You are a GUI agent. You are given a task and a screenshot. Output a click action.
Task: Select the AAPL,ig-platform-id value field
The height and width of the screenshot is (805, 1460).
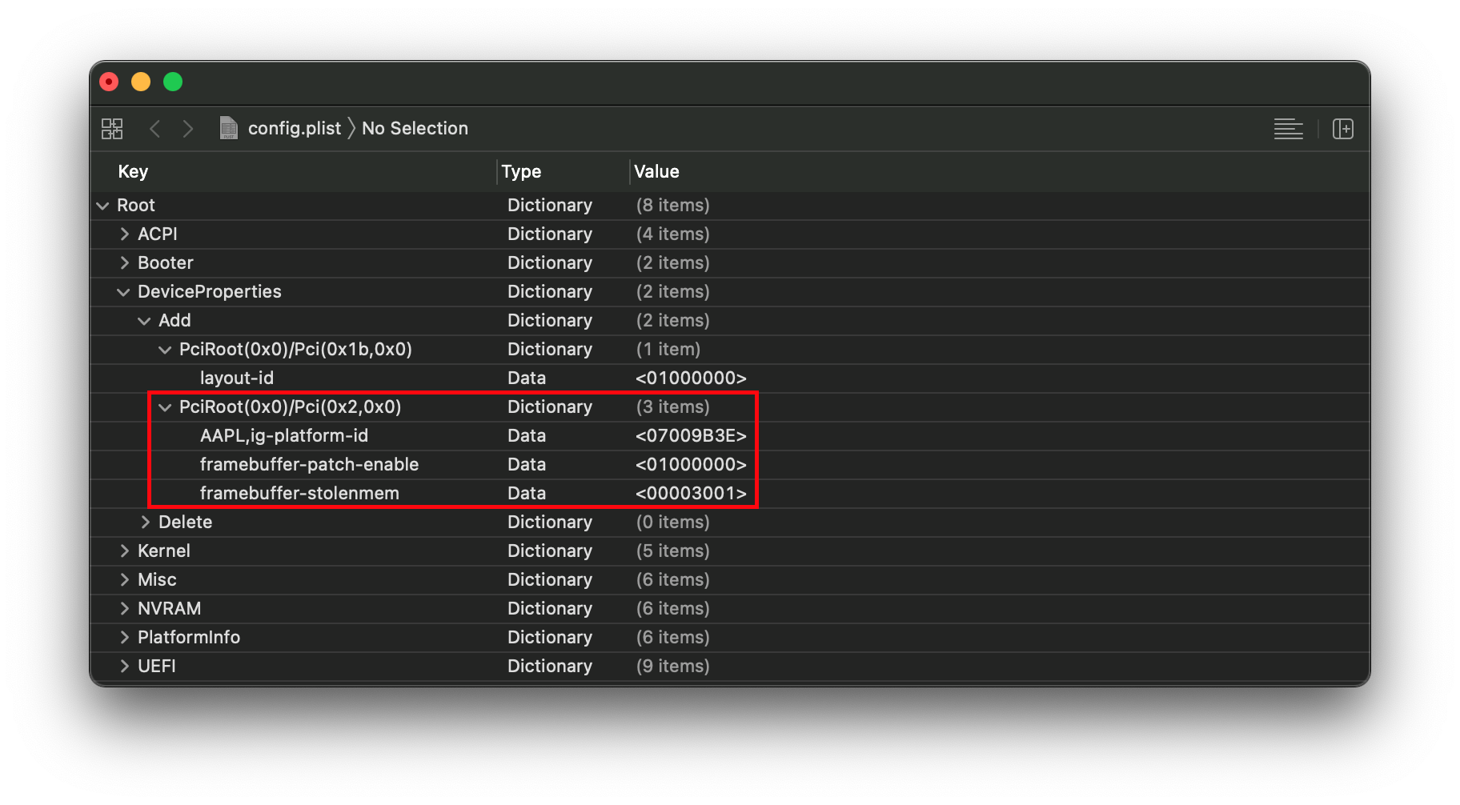click(x=690, y=436)
